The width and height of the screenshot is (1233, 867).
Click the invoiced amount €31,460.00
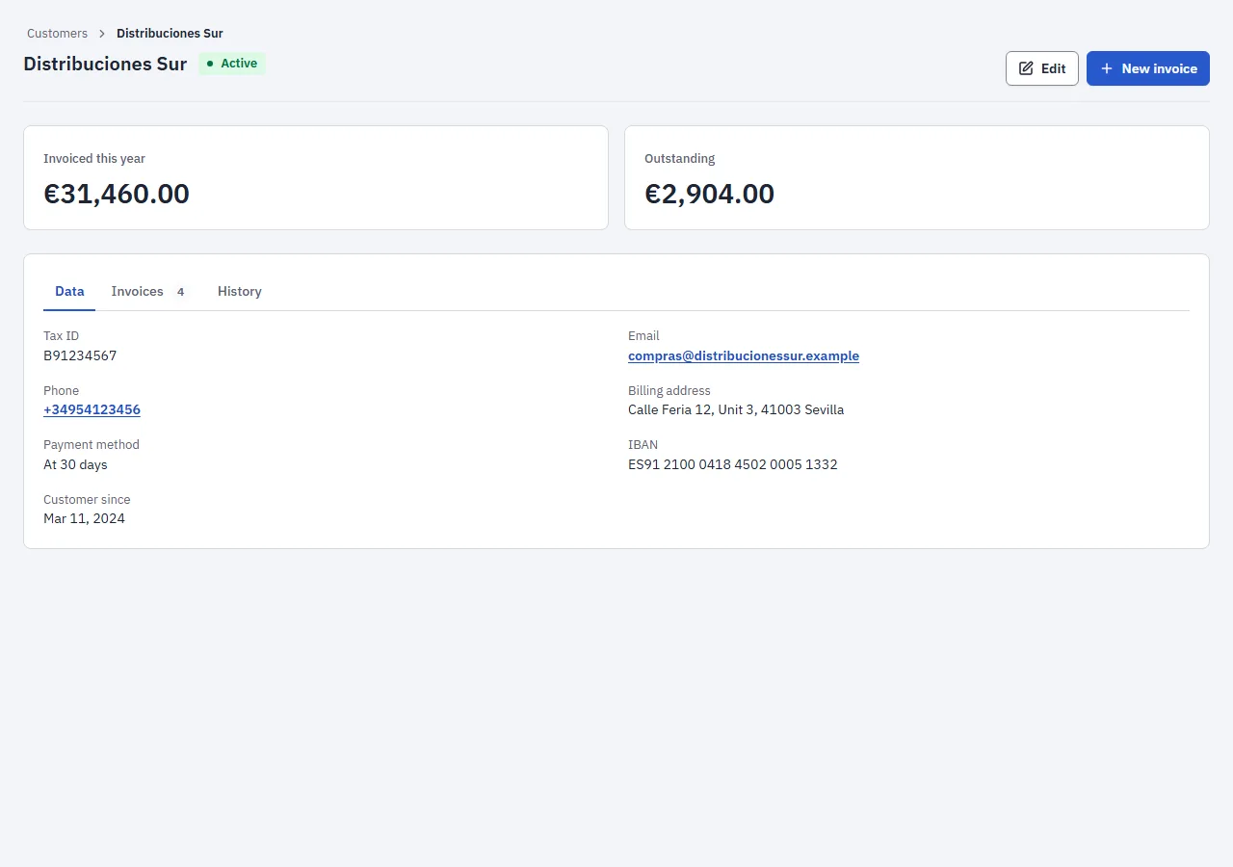(117, 194)
